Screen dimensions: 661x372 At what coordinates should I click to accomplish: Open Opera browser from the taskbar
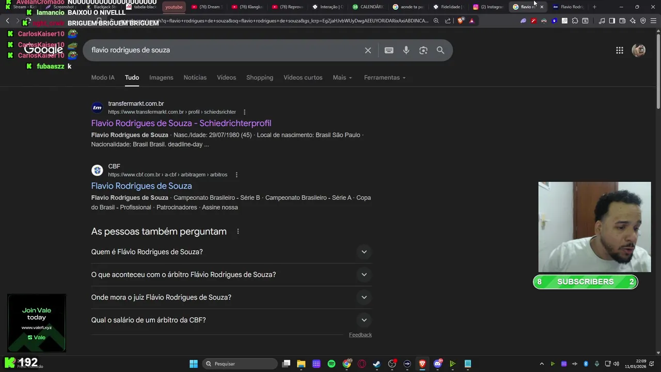point(361,364)
